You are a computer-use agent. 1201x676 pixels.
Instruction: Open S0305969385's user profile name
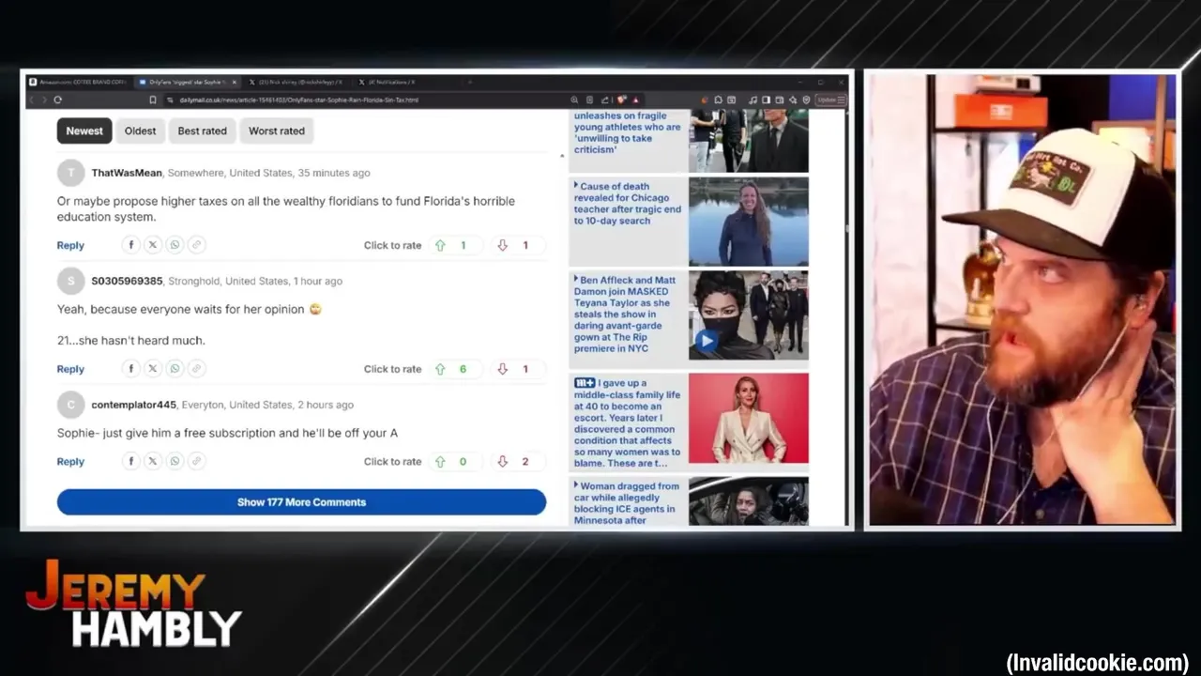[127, 281]
